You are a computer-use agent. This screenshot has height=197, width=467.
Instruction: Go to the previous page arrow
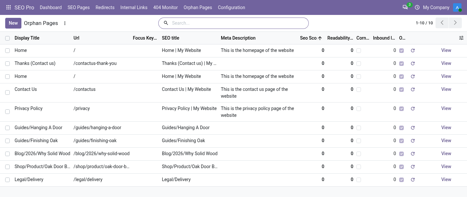[x=442, y=23]
